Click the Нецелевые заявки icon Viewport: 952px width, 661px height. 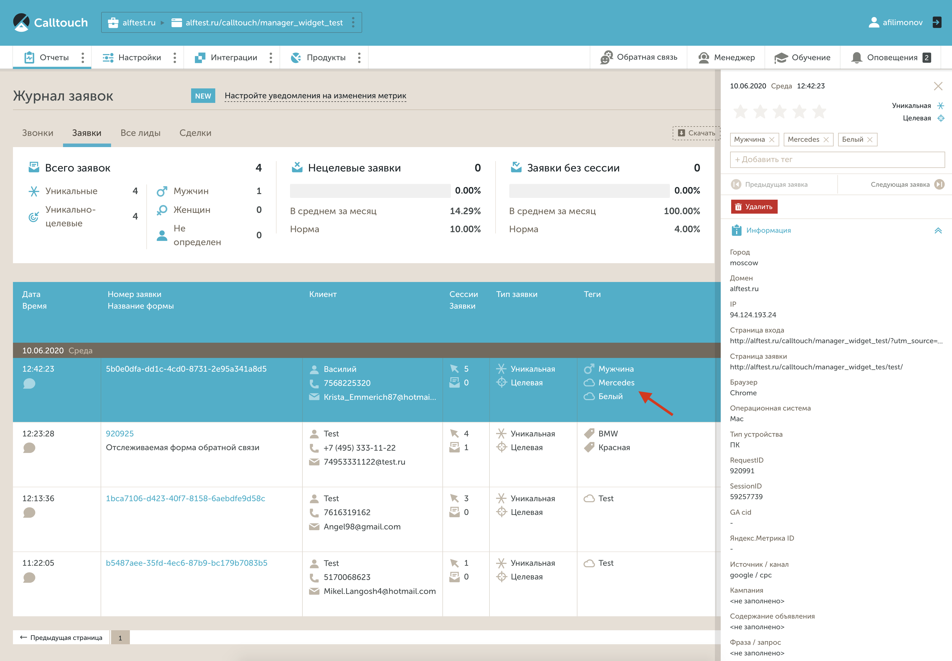coord(297,167)
